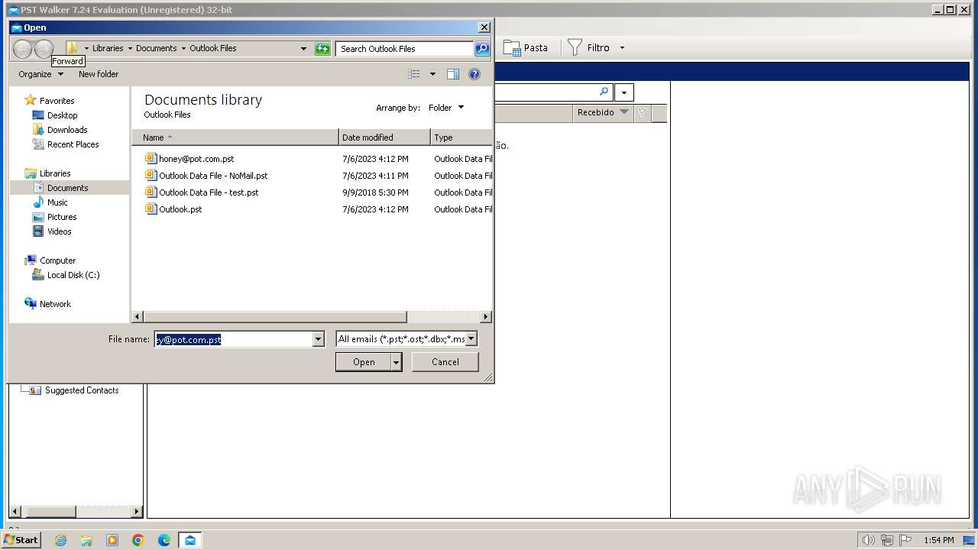Sort by Type column header

461,137
